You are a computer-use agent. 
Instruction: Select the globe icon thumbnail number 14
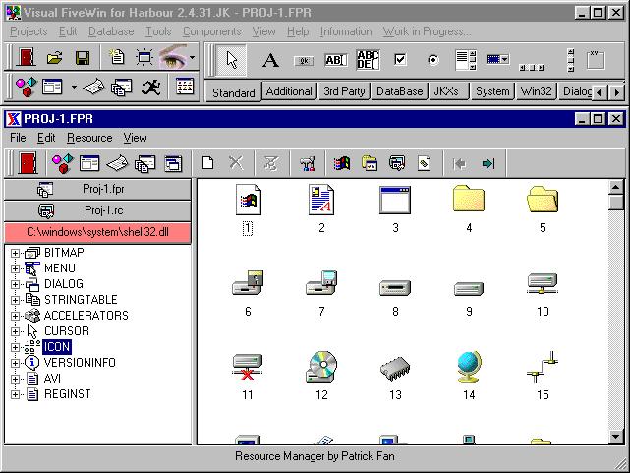click(469, 368)
